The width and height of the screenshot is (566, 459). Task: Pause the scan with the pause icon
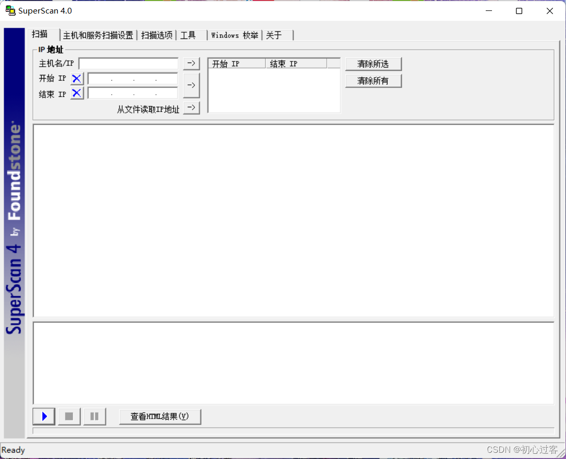[94, 416]
